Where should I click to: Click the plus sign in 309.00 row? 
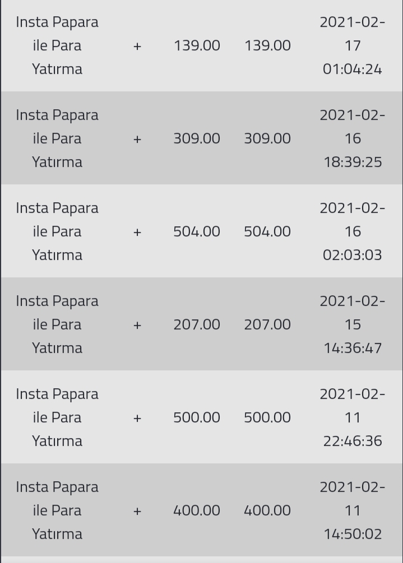click(x=137, y=139)
